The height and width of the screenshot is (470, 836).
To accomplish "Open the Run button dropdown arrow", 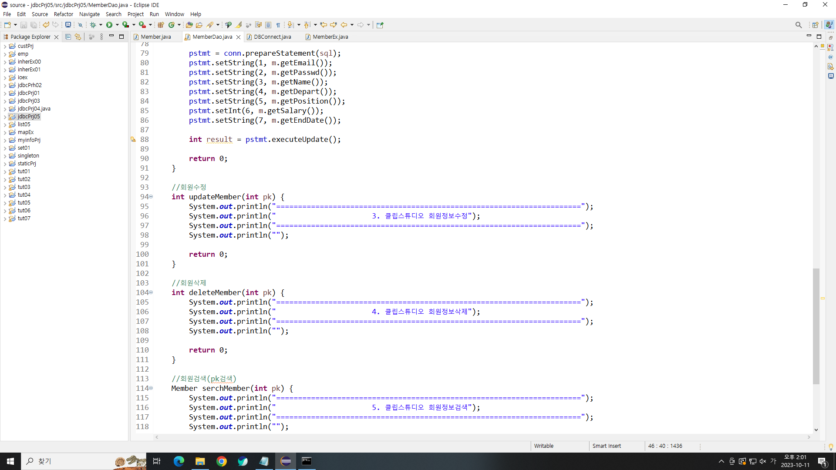I will click(x=117, y=25).
